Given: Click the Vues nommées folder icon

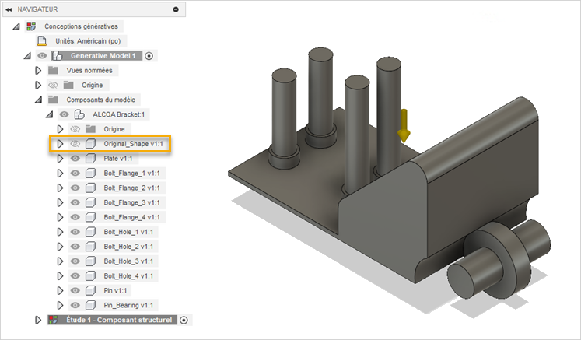Looking at the screenshot, I should [x=54, y=70].
